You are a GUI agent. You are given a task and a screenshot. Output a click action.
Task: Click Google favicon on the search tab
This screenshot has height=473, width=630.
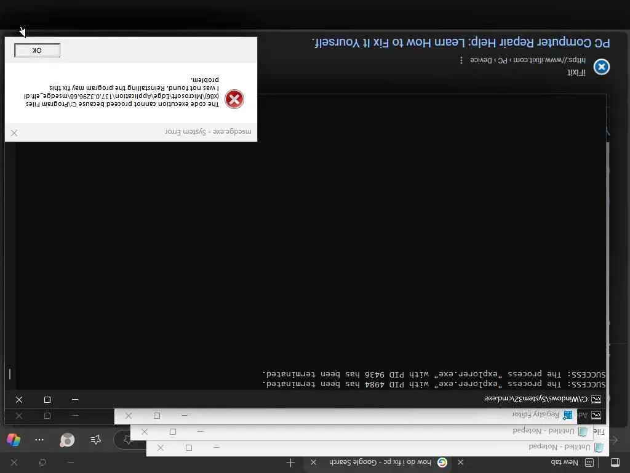tap(442, 462)
